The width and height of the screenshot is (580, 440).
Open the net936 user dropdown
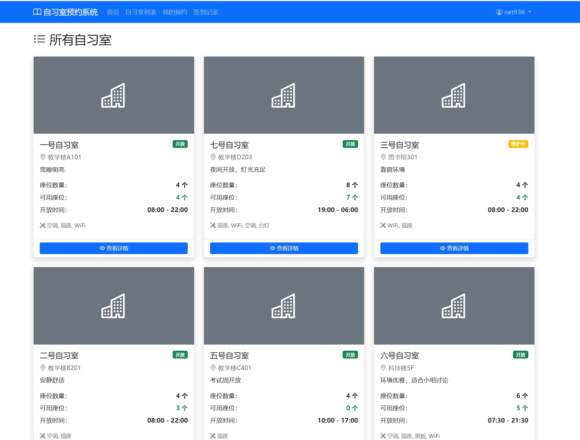[x=514, y=12]
